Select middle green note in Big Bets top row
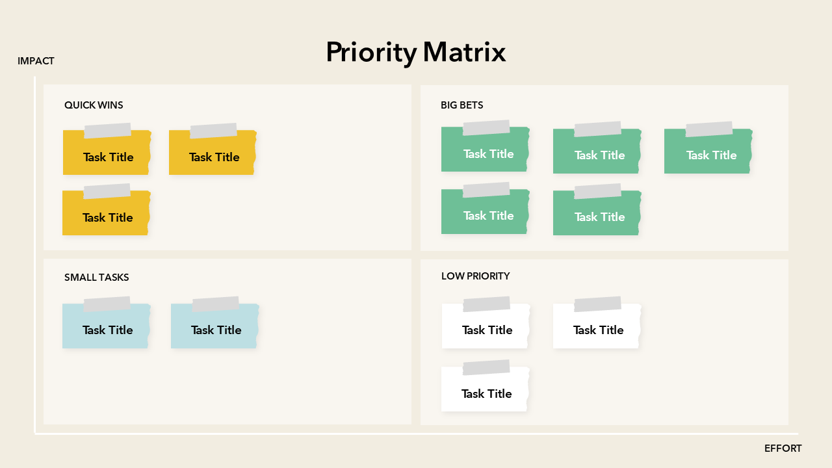 coord(597,154)
